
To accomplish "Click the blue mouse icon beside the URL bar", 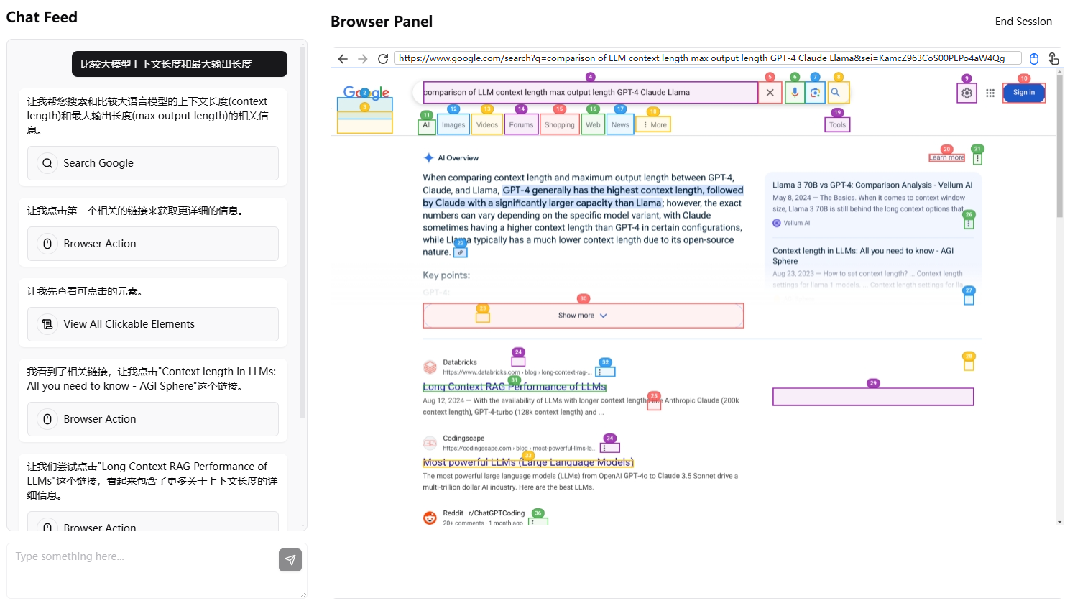I will [x=1034, y=59].
